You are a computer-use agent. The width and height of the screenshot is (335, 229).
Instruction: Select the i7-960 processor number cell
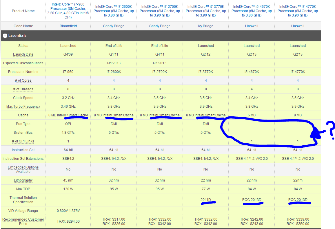pos(68,72)
